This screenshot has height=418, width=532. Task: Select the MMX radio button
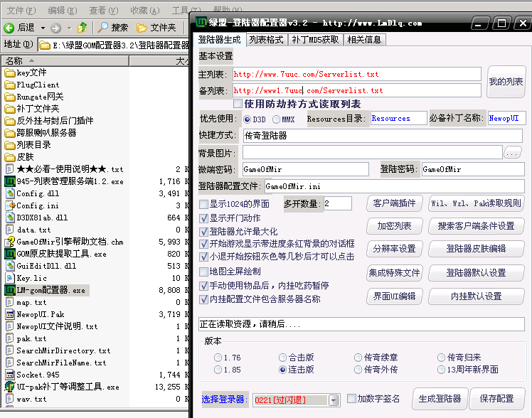click(276, 119)
